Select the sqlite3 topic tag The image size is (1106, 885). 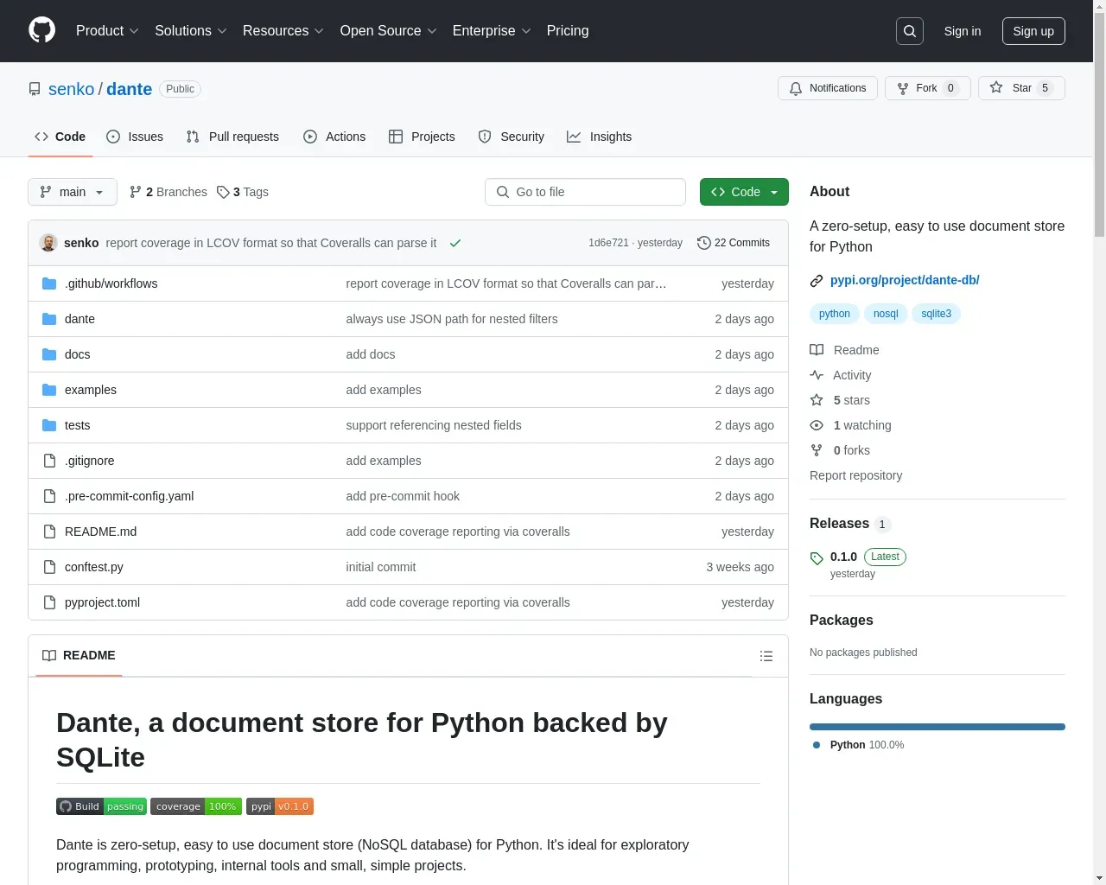[x=936, y=314]
